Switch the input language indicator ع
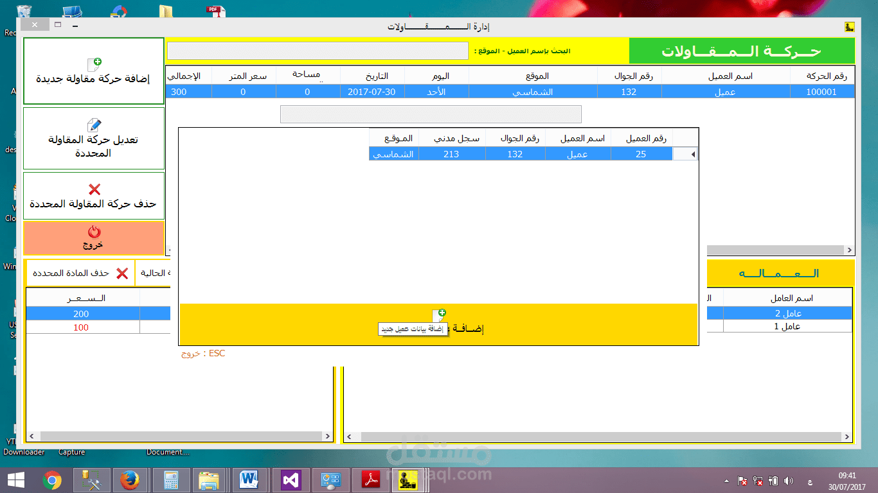Viewport: 878px width, 493px height. tap(809, 481)
